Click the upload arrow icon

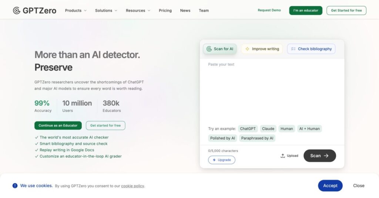click(282, 156)
